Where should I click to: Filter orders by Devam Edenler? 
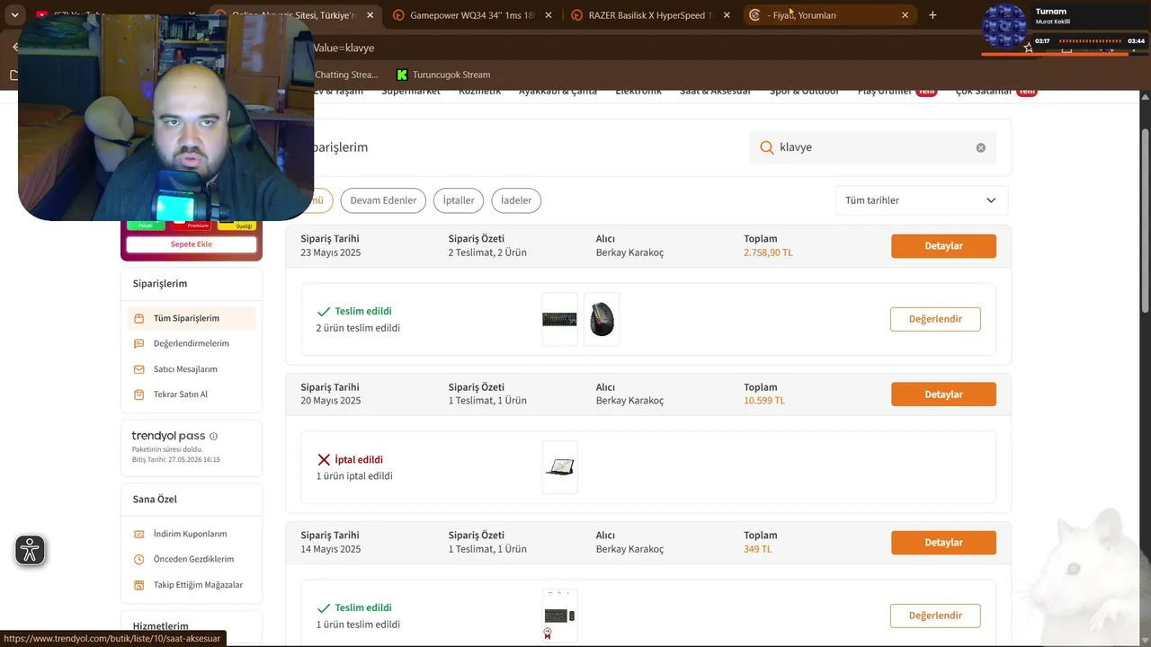[383, 200]
